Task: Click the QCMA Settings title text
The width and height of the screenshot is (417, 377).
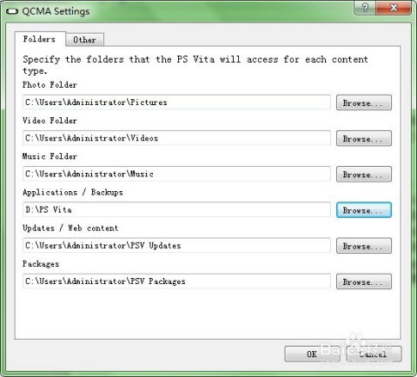Action: pos(56,11)
